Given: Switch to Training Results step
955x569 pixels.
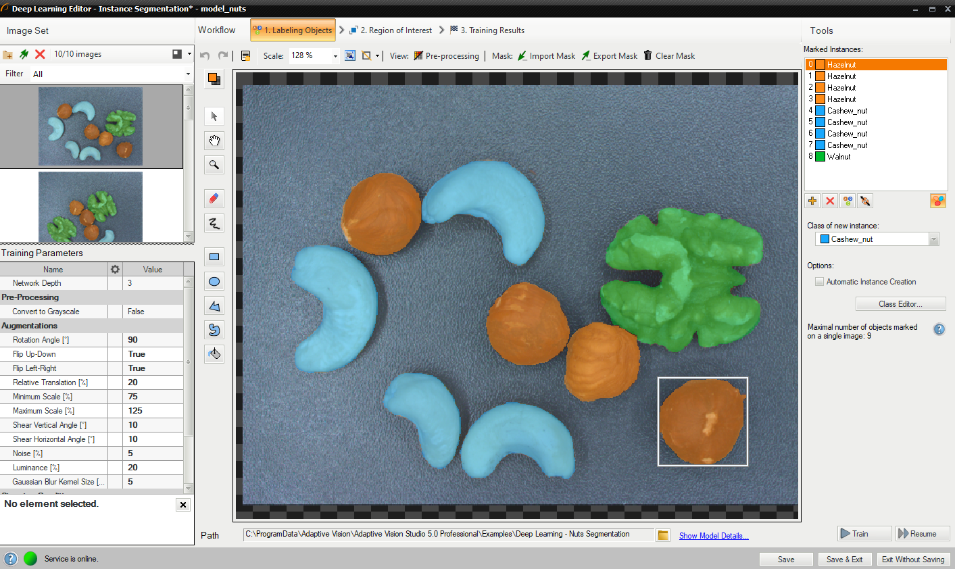Looking at the screenshot, I should click(489, 30).
